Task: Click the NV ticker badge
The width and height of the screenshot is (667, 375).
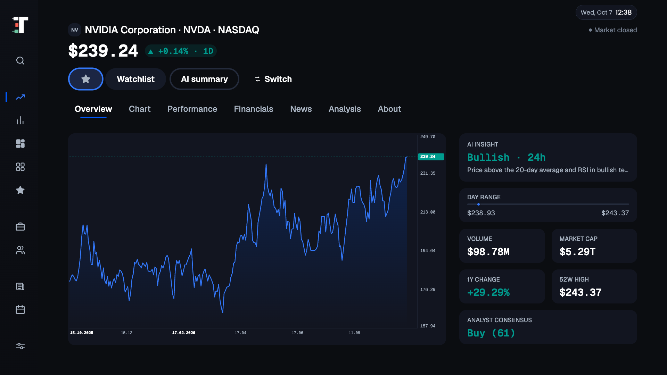Action: [75, 30]
